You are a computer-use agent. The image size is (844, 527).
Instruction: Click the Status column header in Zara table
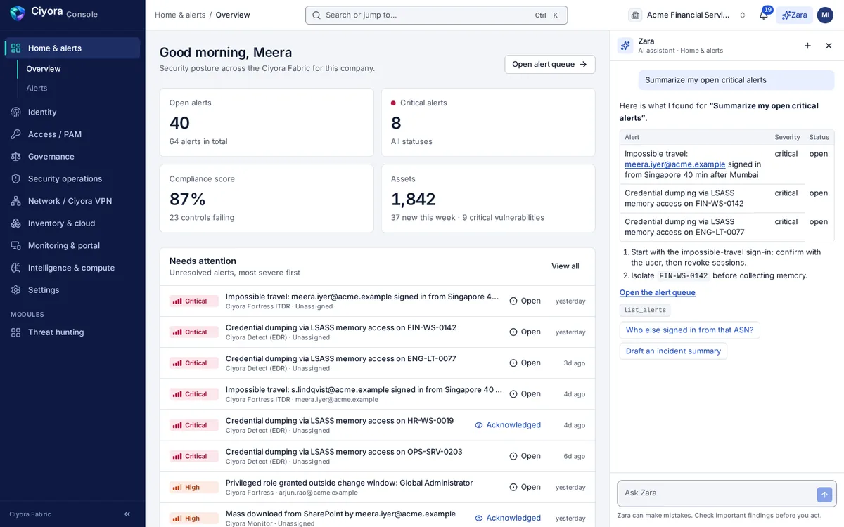tap(819, 137)
